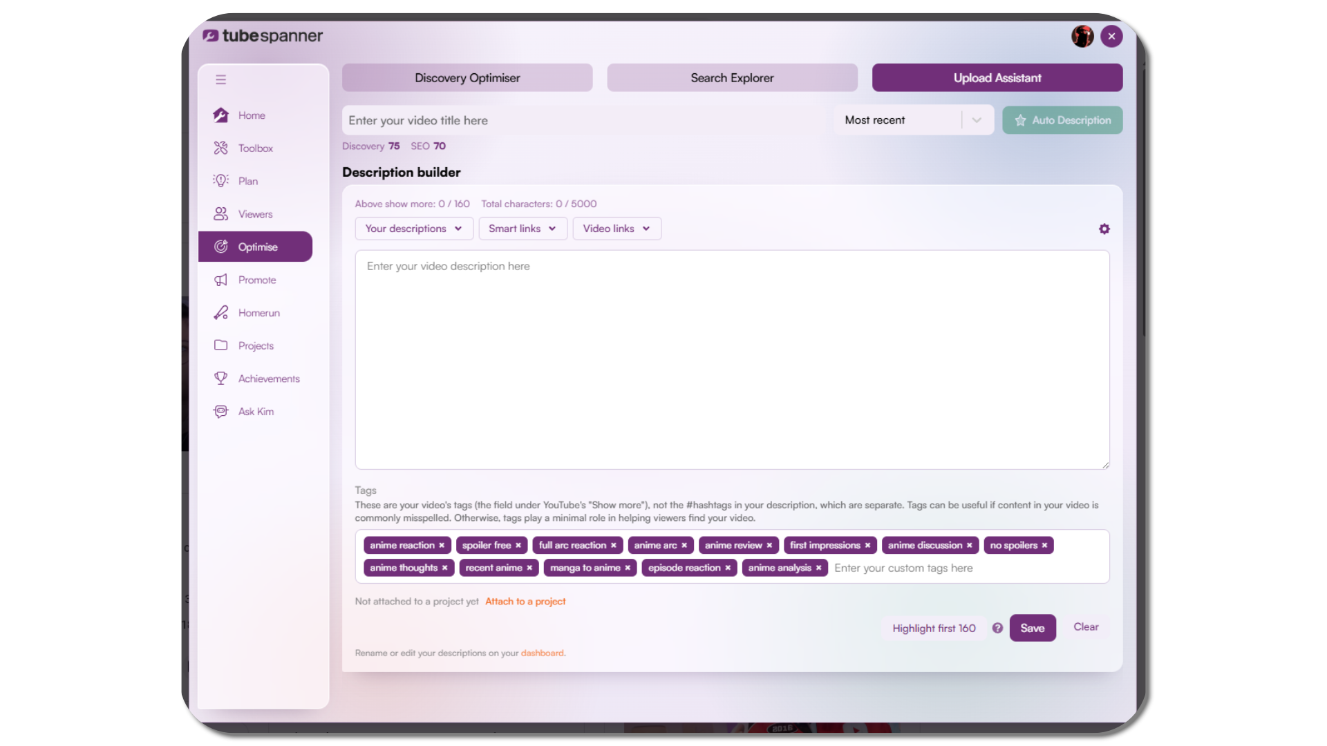Expand the Smart links dropdown
This screenshot has height=746, width=1327.
pyautogui.click(x=523, y=229)
